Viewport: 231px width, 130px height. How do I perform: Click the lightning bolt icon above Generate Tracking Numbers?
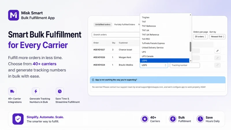point(36,91)
